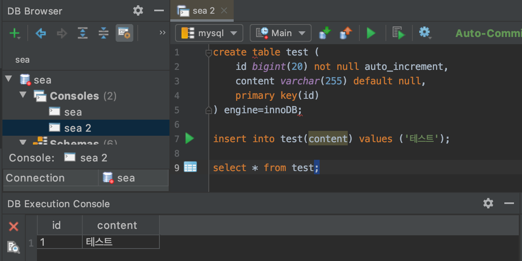
Task: Click the engine=innoDB text on line 5
Action: 261,110
